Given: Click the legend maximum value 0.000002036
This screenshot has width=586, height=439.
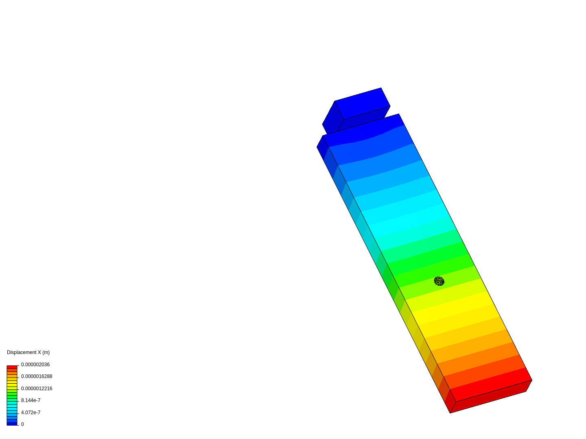Looking at the screenshot, I should pyautogui.click(x=35, y=365).
